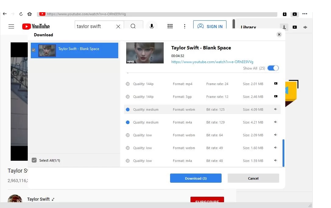
Task: Select low webm bit rate 64 option
Action: pyautogui.click(x=128, y=135)
